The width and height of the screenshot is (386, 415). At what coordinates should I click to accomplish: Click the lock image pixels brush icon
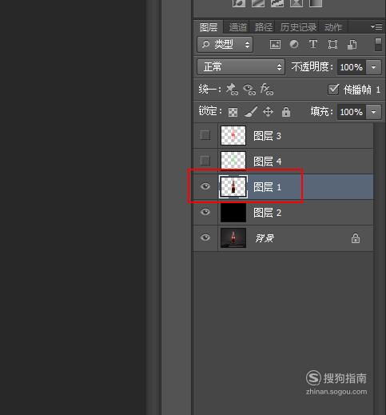coord(251,112)
